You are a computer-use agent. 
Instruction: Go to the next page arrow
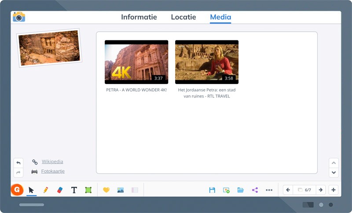[x=321, y=190]
